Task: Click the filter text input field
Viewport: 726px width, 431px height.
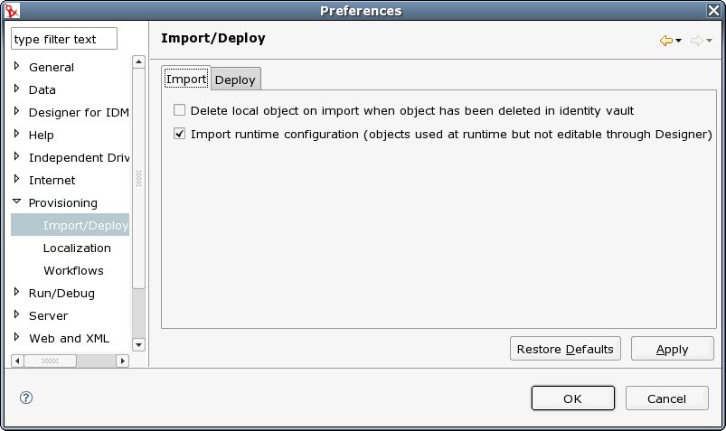Action: click(65, 40)
